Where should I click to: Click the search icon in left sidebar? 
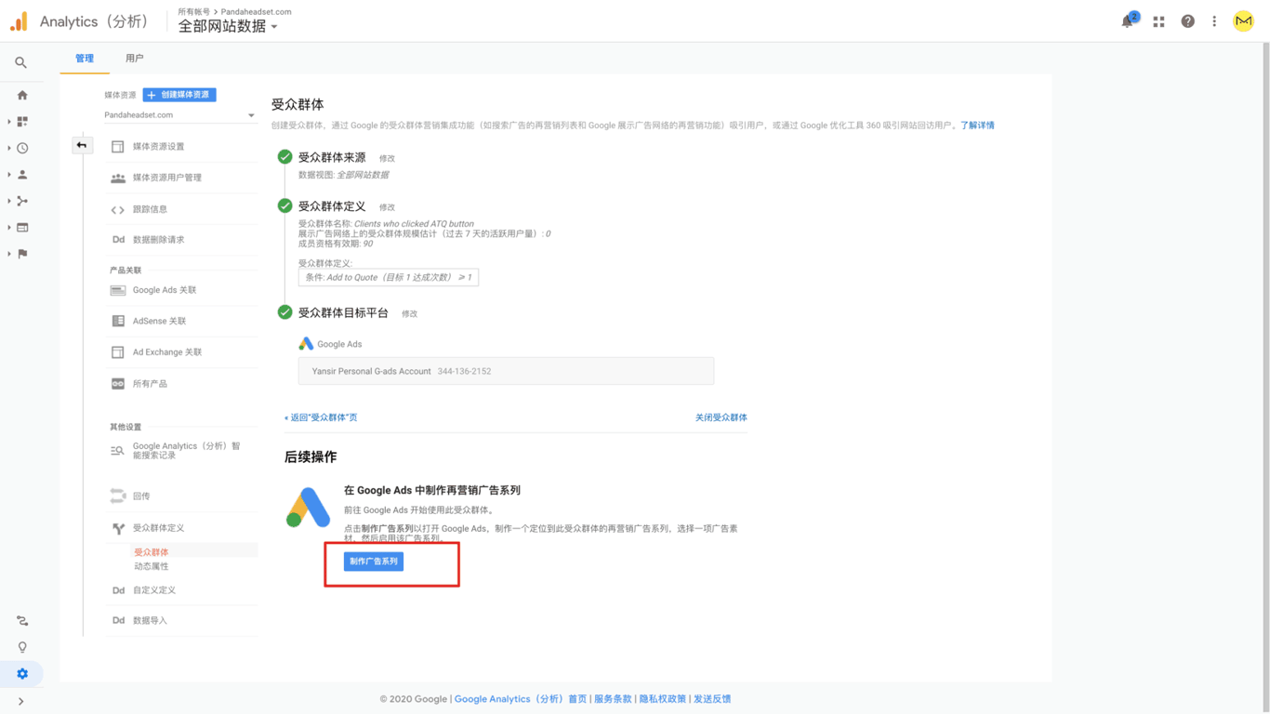(x=20, y=62)
